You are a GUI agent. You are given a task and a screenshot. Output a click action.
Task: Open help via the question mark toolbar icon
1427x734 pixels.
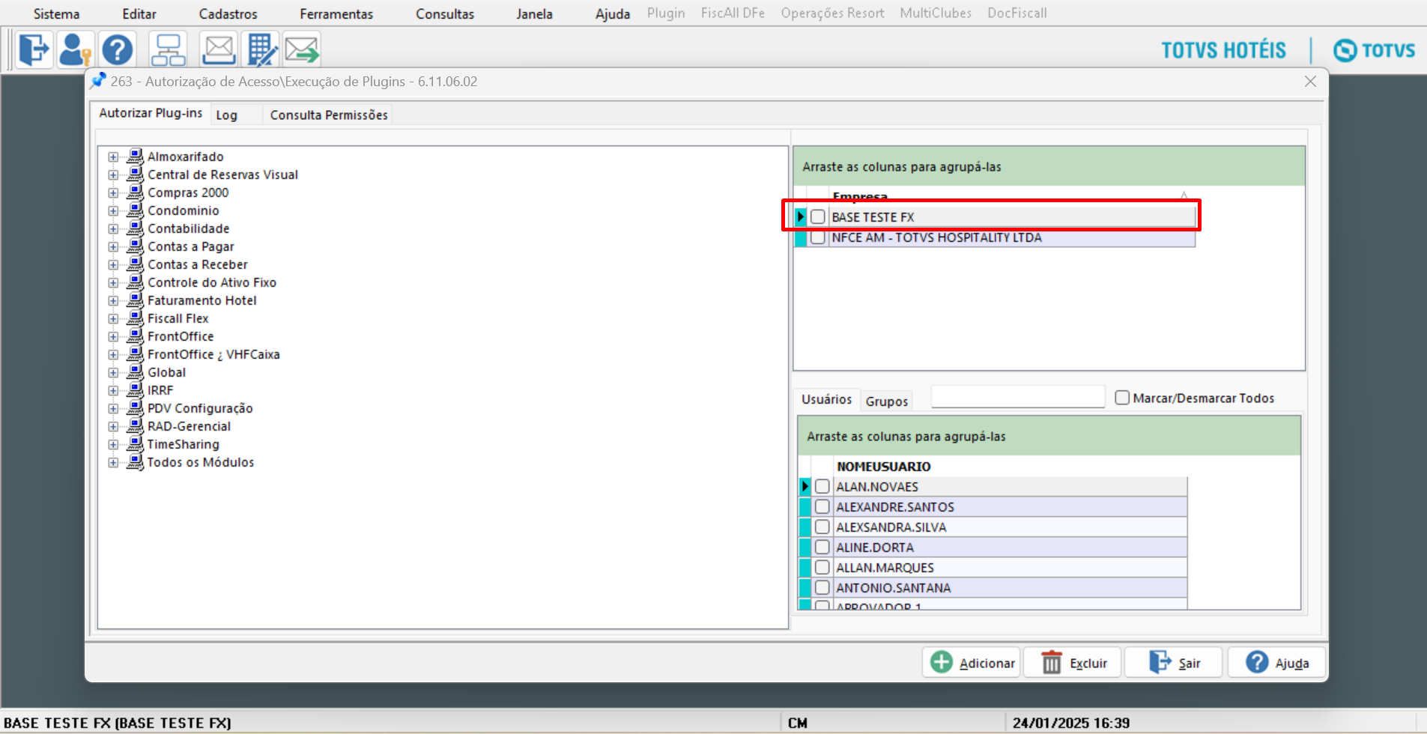pos(118,50)
